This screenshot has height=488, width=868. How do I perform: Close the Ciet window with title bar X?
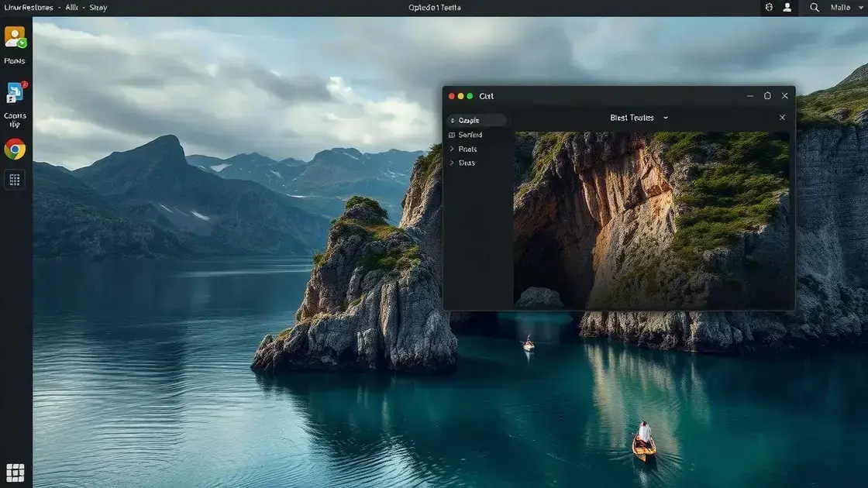pos(785,96)
